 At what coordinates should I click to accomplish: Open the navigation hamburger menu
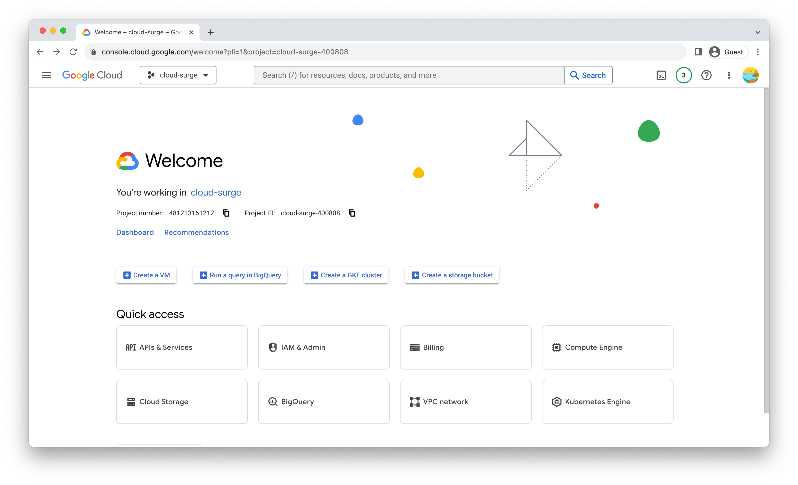click(x=46, y=75)
